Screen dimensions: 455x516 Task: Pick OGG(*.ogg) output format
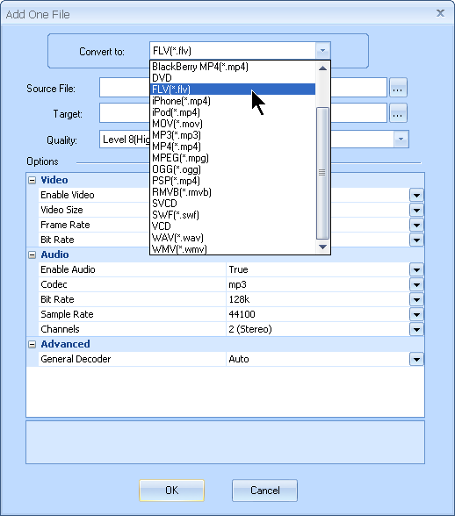click(233, 169)
